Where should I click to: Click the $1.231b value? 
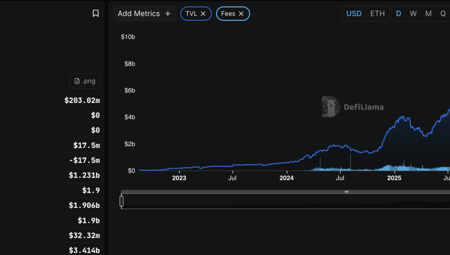click(84, 175)
